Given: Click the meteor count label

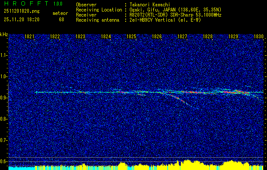Looking at the screenshot, I should point(60,13).
